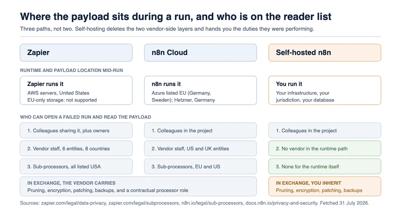Viewport: 401px width, 210px height.
Task: Select 'Sub-processors, EU and US' row
Action: pyautogui.click(x=200, y=166)
